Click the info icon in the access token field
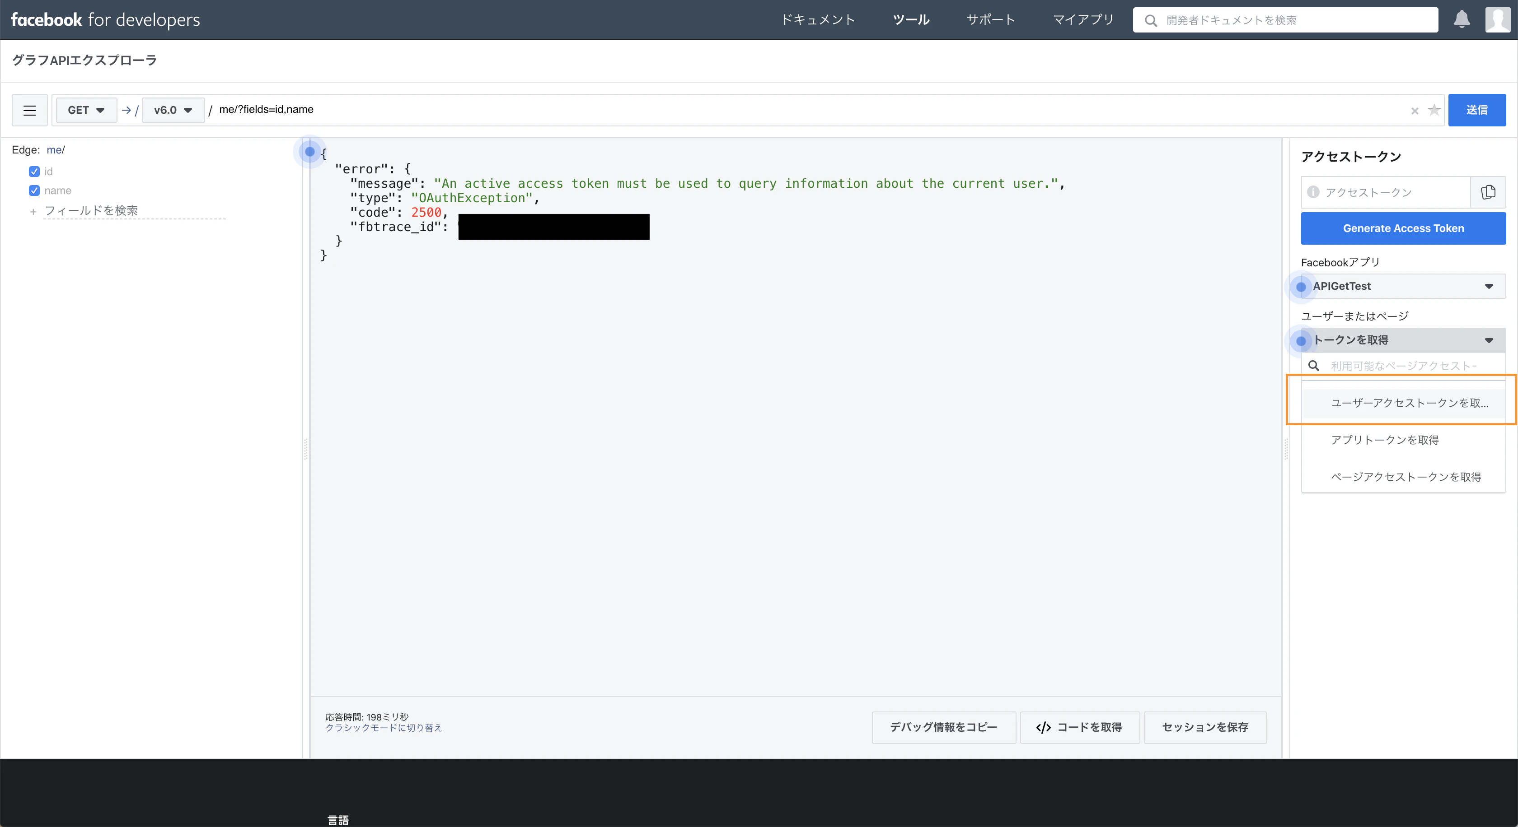 (1313, 192)
